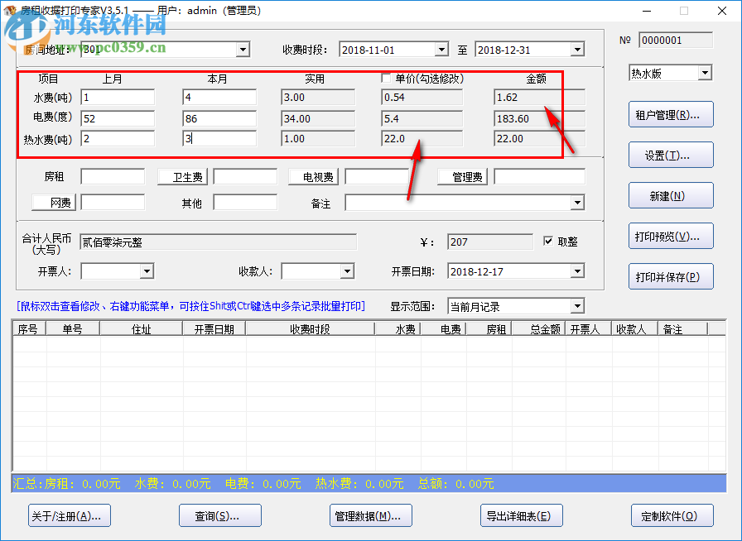Image resolution: width=742 pixels, height=541 pixels.
Task: Open the start date 2018-11-01 dropdown
Action: (x=441, y=49)
